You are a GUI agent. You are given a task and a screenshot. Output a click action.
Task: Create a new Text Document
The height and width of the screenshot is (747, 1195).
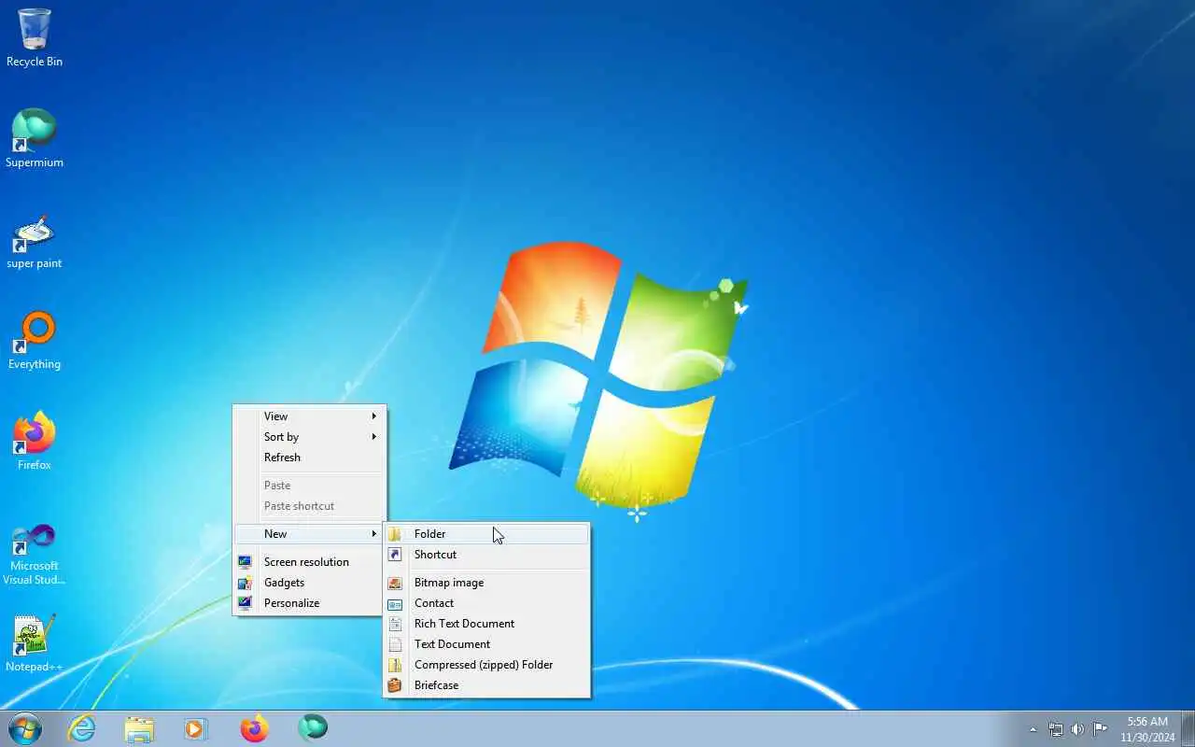pyautogui.click(x=487, y=644)
